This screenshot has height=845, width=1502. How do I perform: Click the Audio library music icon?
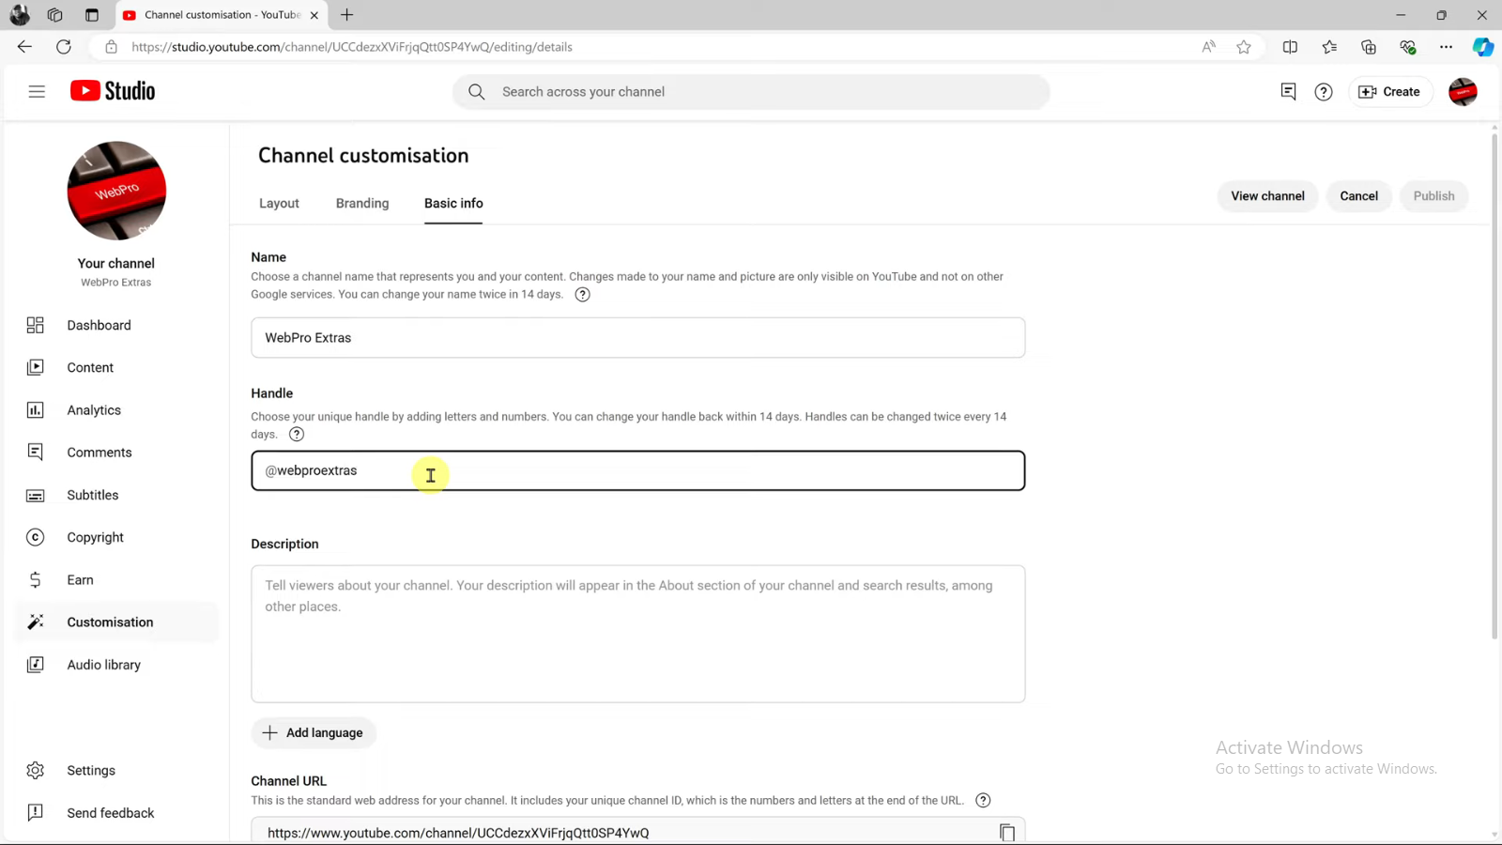click(x=36, y=665)
